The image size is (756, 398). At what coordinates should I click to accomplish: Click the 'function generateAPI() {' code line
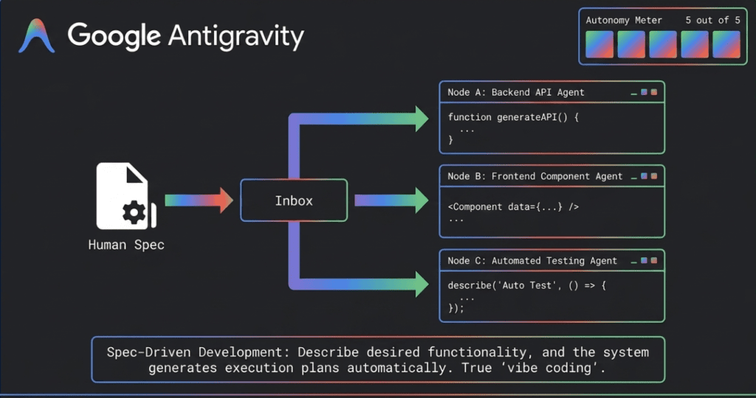513,117
